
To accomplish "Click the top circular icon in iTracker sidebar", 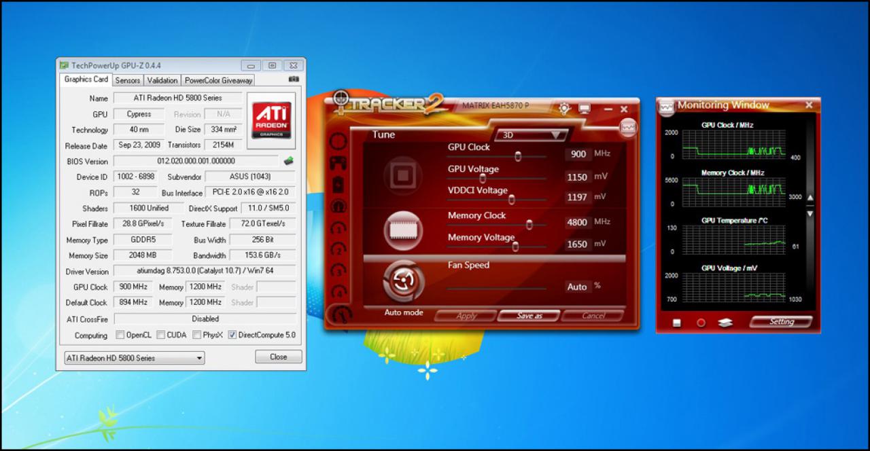I will (338, 141).
